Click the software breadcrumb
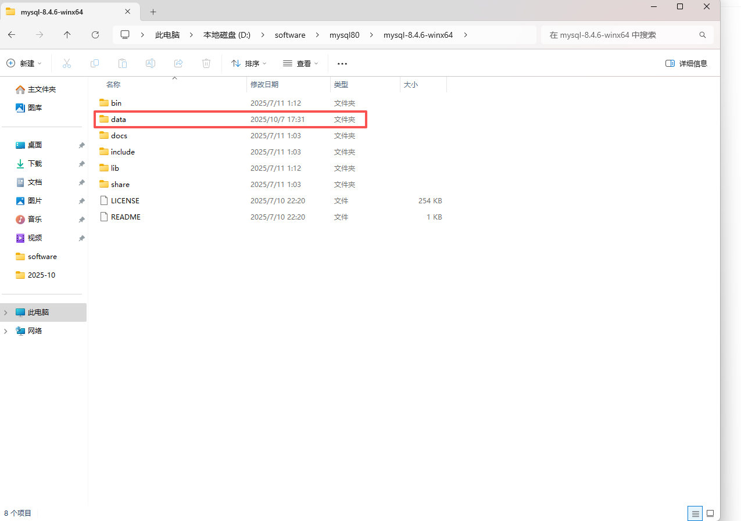Viewport: 741px width, 521px height. [290, 35]
